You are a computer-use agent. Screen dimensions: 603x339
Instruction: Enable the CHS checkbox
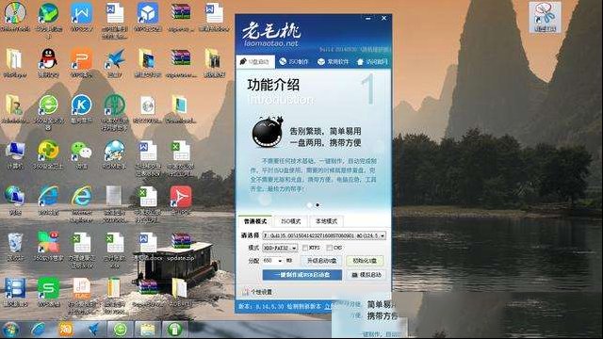coord(329,248)
